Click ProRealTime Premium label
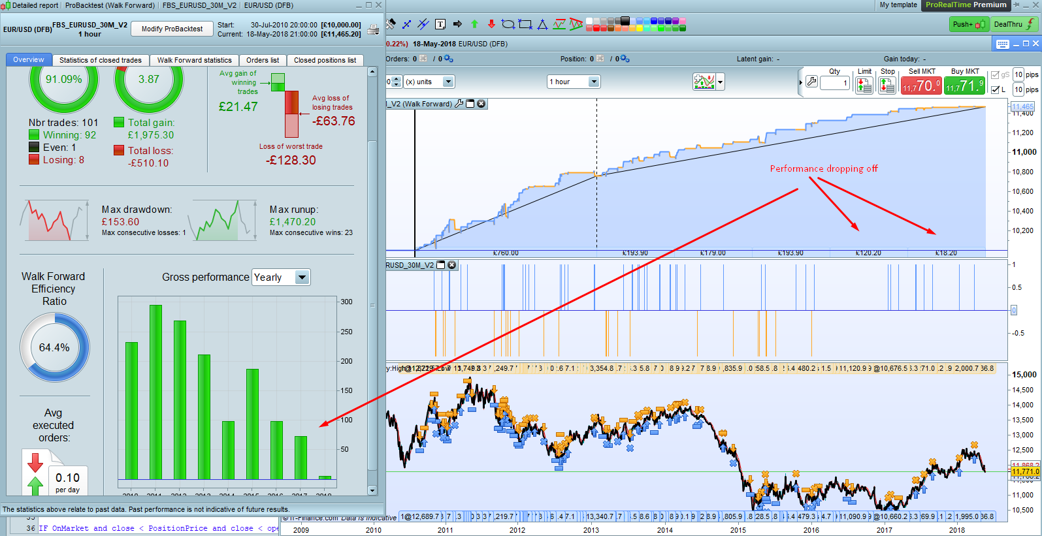Viewport: 1042px width, 536px height. (966, 5)
